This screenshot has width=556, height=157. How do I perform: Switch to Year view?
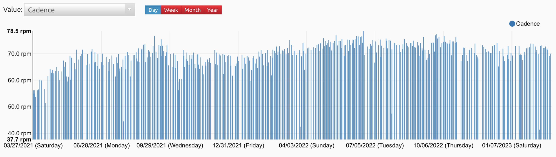[x=213, y=10]
